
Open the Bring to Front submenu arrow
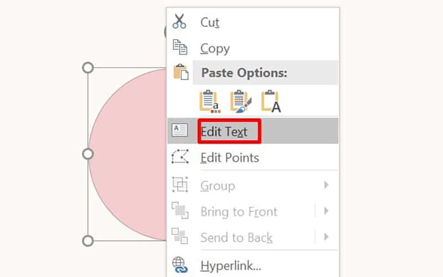[327, 211]
